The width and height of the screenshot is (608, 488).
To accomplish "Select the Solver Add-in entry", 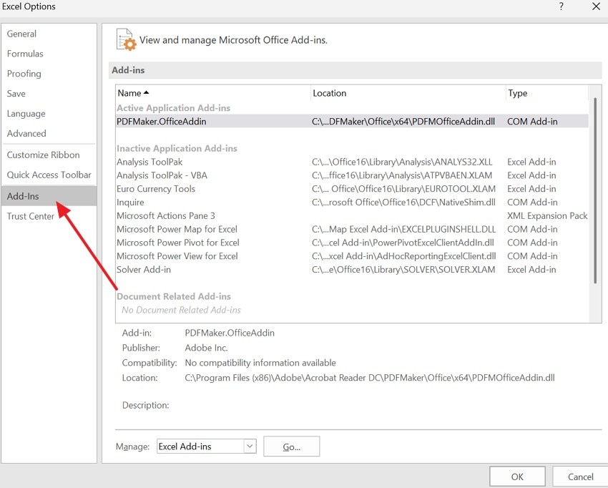I will click(x=144, y=270).
